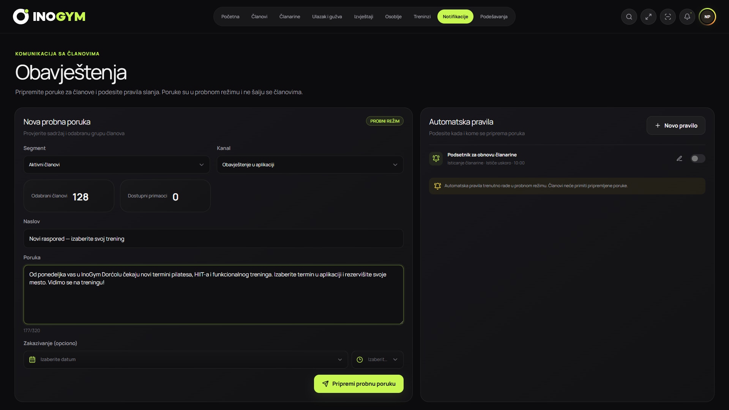Switch to the Članovi tab
This screenshot has width=729, height=410.
pyautogui.click(x=259, y=17)
